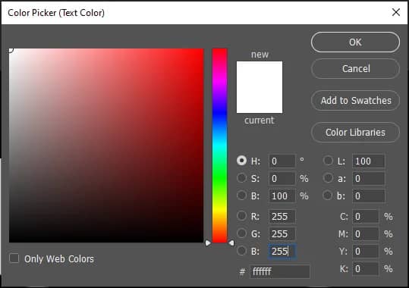This screenshot has width=409, height=288.
Task: Click the new color preview swatch
Action: [260, 74]
